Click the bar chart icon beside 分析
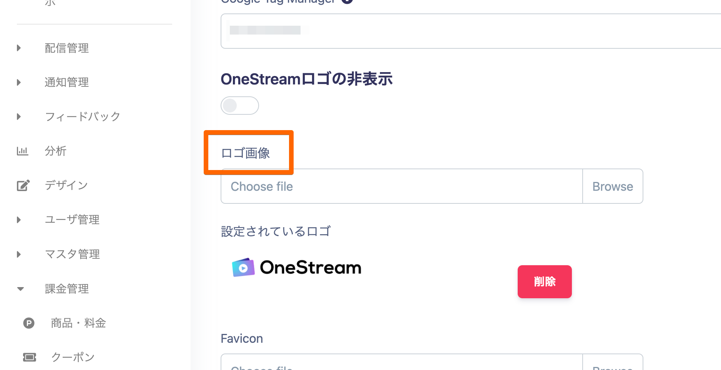721x370 pixels. click(22, 151)
